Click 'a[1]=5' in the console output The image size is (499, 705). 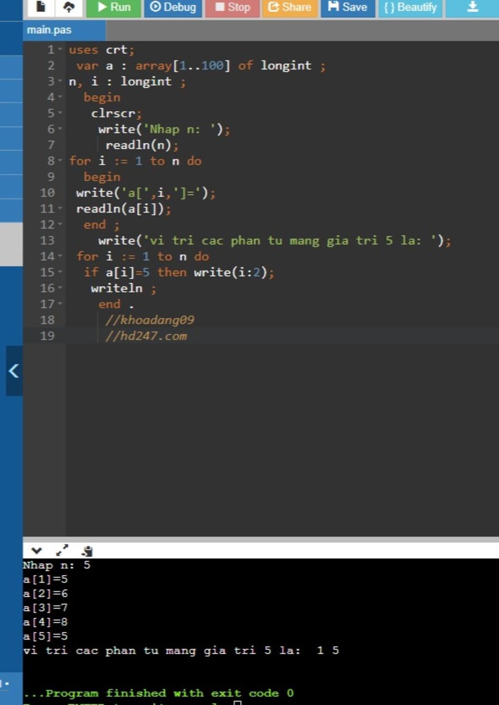[45, 579]
